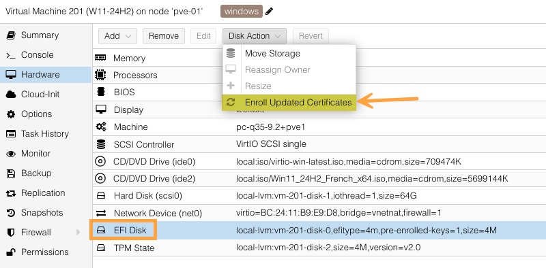The image size is (546, 268).
Task: Select the Machine pc-q35-9.2+pve1 value
Action: (x=270, y=127)
